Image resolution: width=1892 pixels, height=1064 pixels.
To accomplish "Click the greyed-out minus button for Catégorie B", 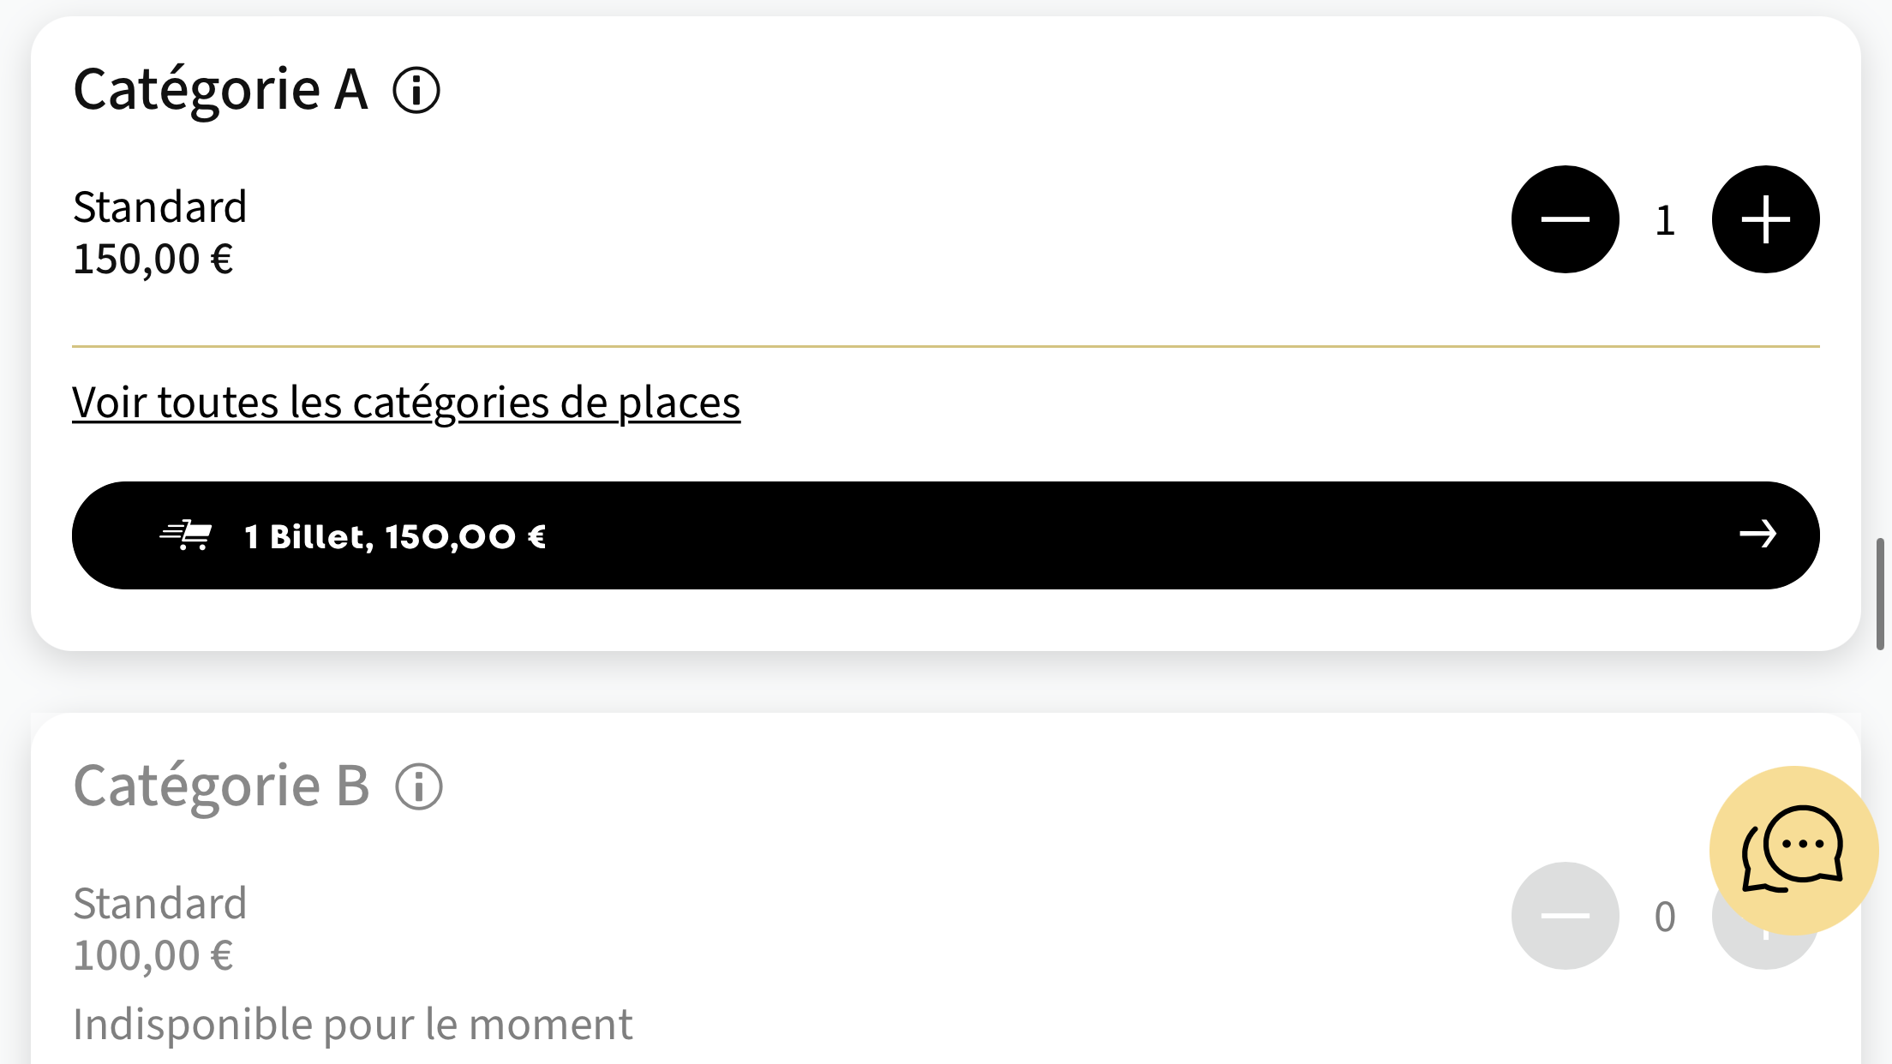I will pyautogui.click(x=1565, y=916).
